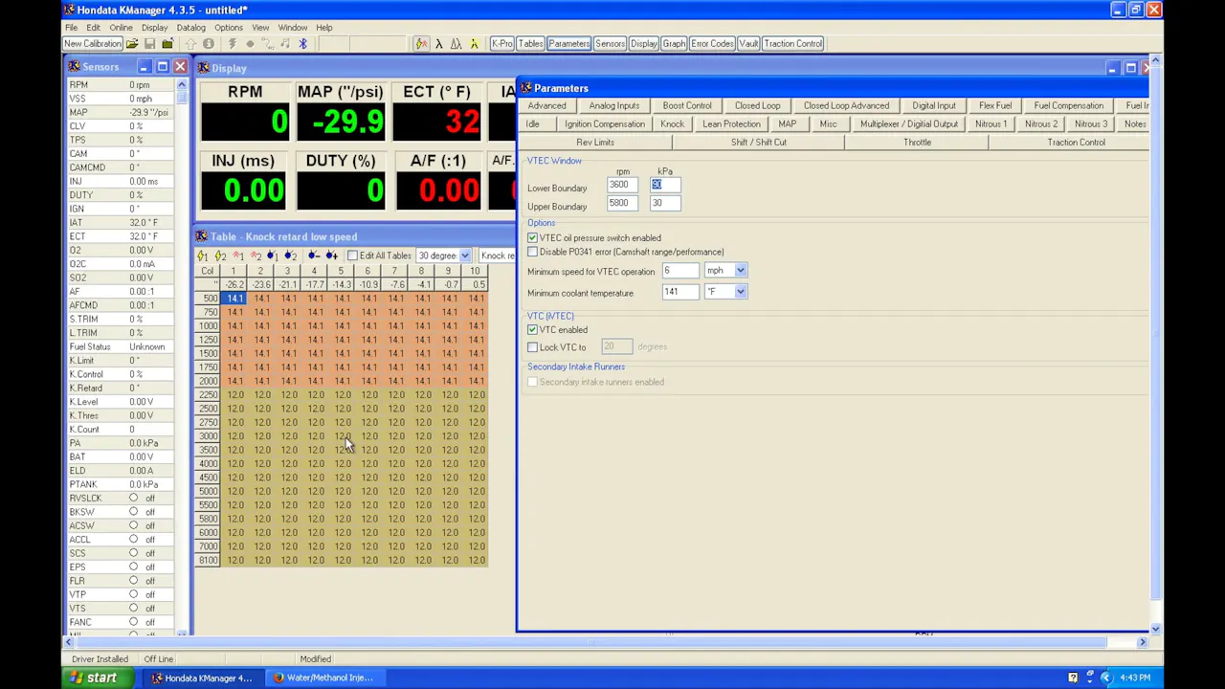The height and width of the screenshot is (689, 1225).
Task: Click the record dot toolbar icon
Action: click(250, 43)
